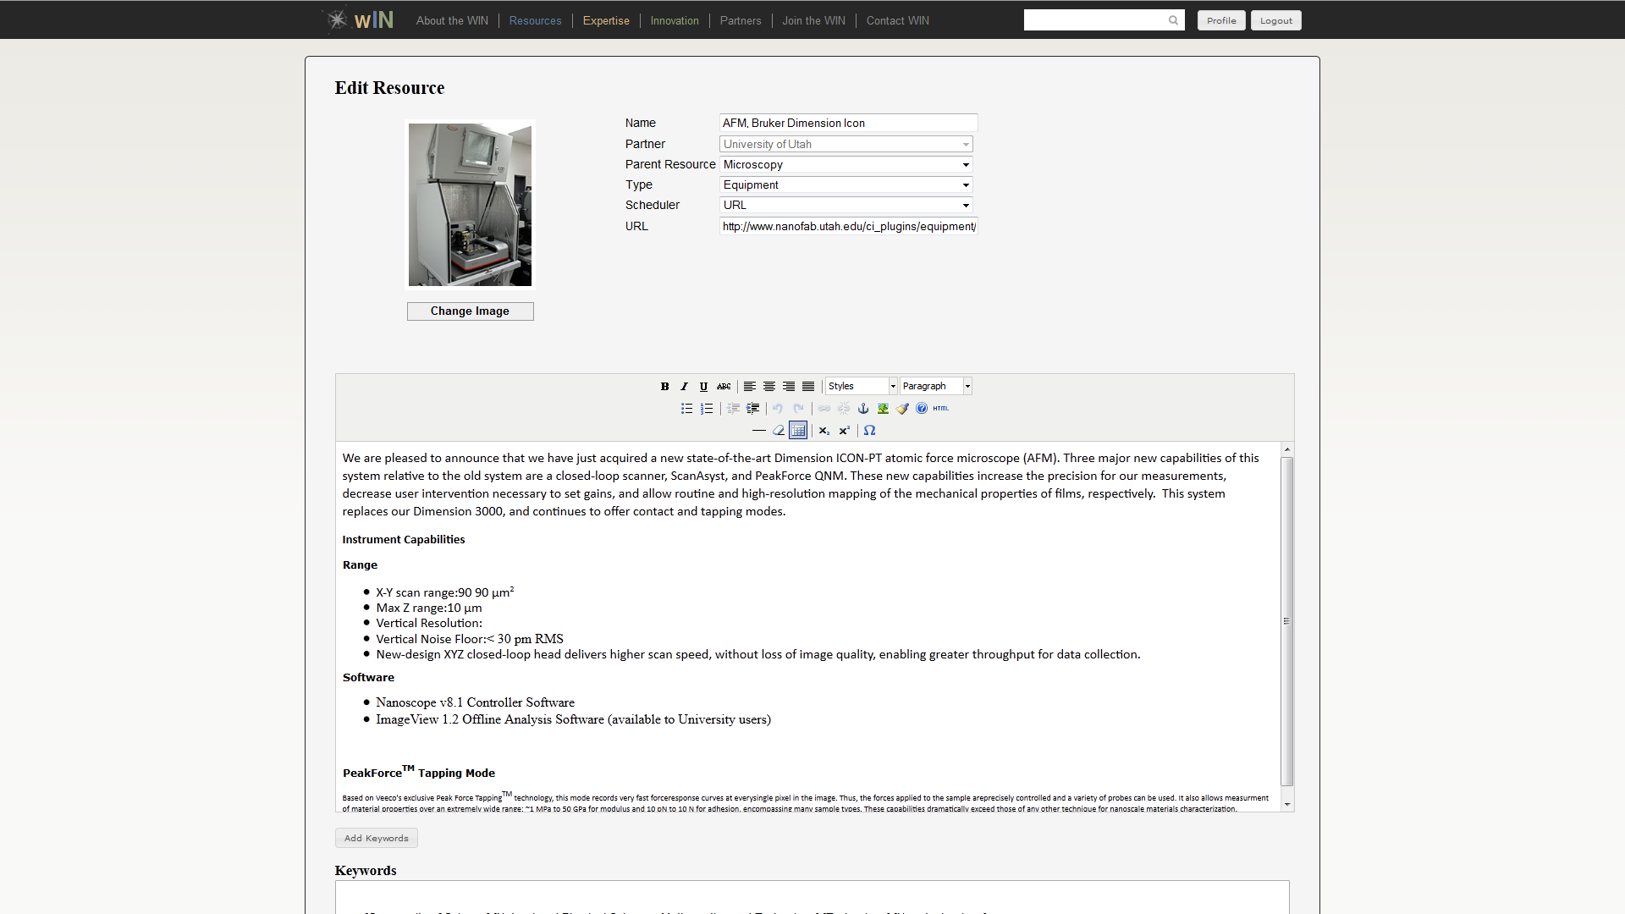Click the 'Software' heading in the editor
Viewport: 1625px width, 914px height.
[x=368, y=678]
